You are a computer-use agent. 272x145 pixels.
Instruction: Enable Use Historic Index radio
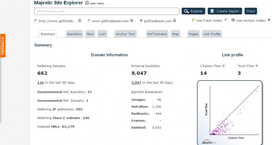[269, 20]
